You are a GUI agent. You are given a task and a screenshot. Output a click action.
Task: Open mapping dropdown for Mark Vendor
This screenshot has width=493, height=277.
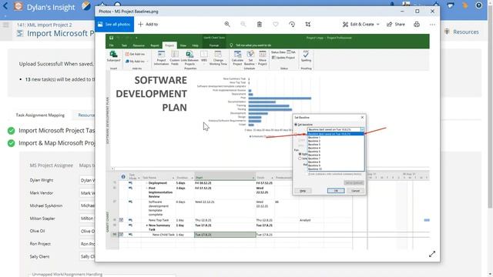point(87,193)
